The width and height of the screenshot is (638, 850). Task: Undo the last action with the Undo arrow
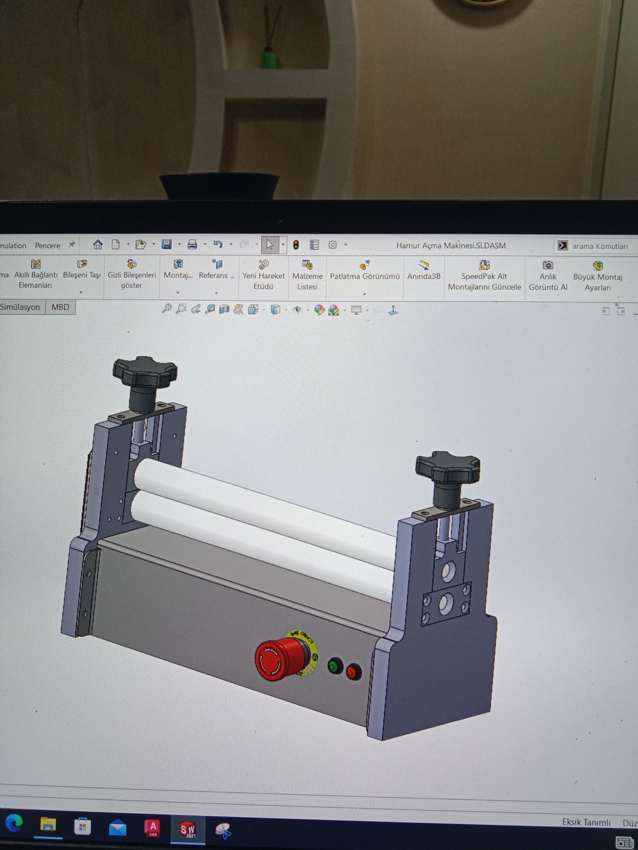click(218, 245)
